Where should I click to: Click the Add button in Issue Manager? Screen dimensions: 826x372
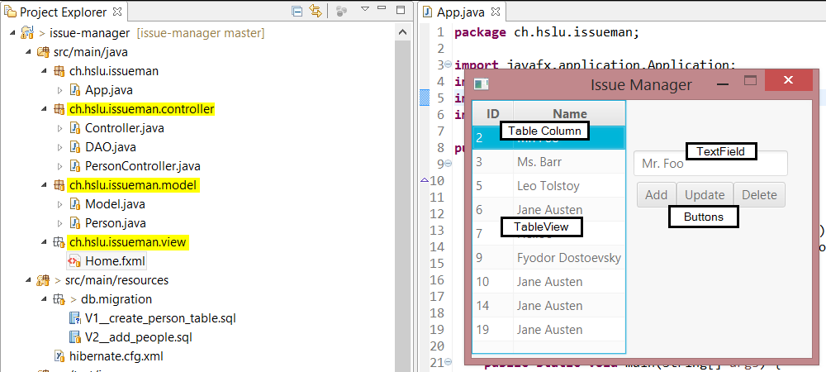coord(657,195)
